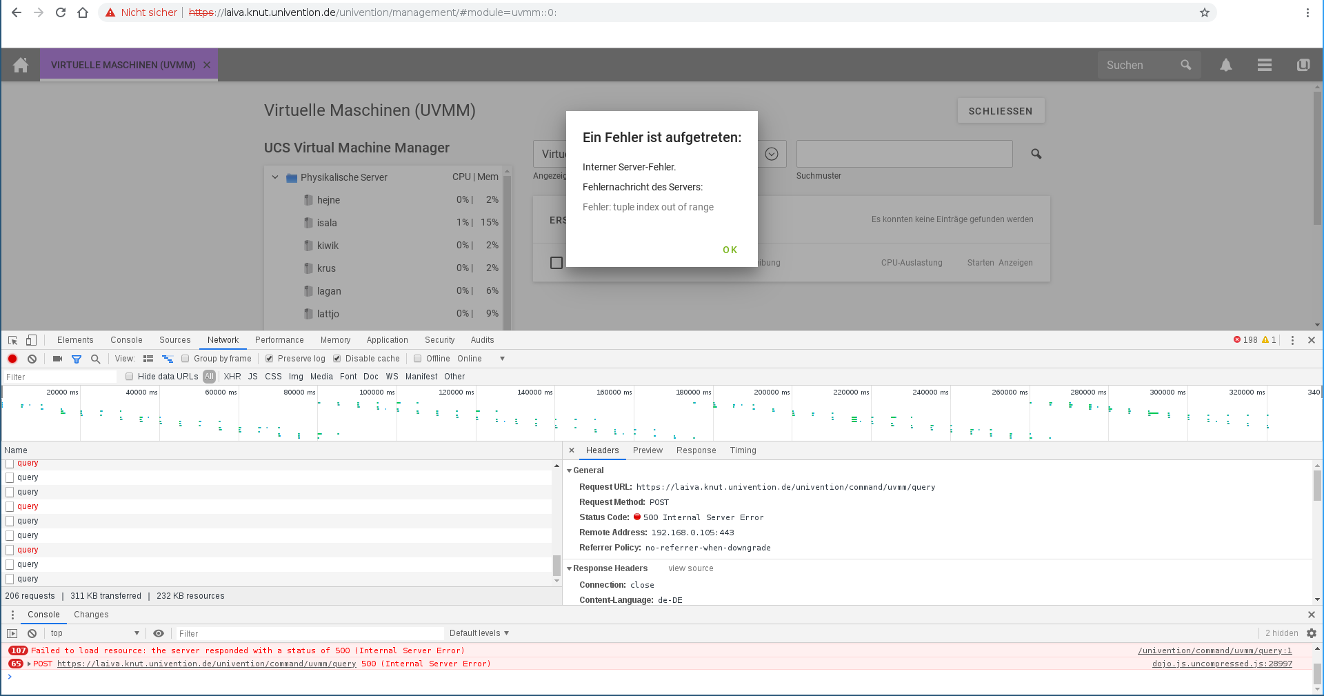Screen dimensions: 1324x696
Task: Collapse the Physikalische Server tree
Action: tap(275, 177)
